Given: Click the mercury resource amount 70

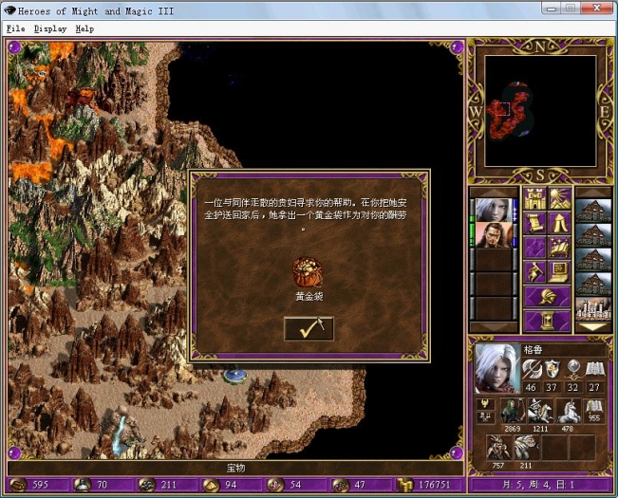Looking at the screenshot, I should 102,485.
